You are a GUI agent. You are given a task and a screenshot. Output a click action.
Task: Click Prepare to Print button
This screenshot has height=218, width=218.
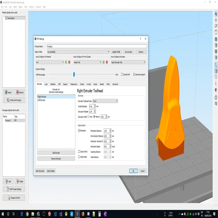[x=14, y=198]
